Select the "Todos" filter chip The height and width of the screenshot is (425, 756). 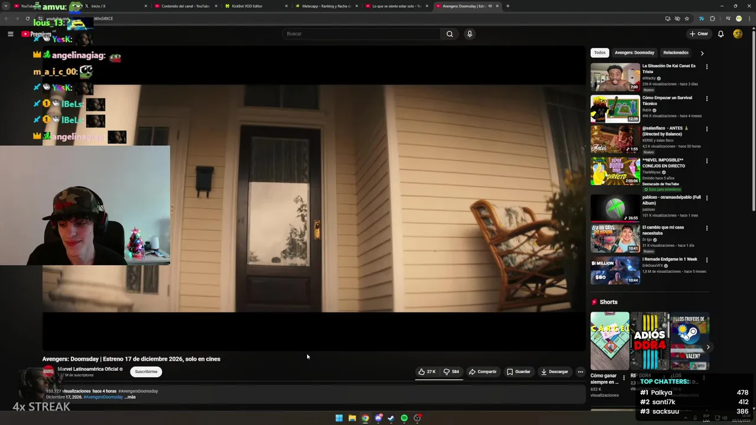point(599,53)
